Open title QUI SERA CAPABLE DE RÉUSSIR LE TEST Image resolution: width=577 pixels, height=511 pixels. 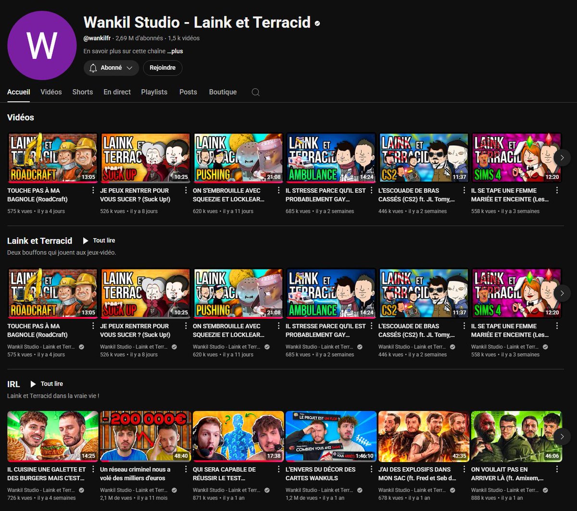click(x=225, y=474)
